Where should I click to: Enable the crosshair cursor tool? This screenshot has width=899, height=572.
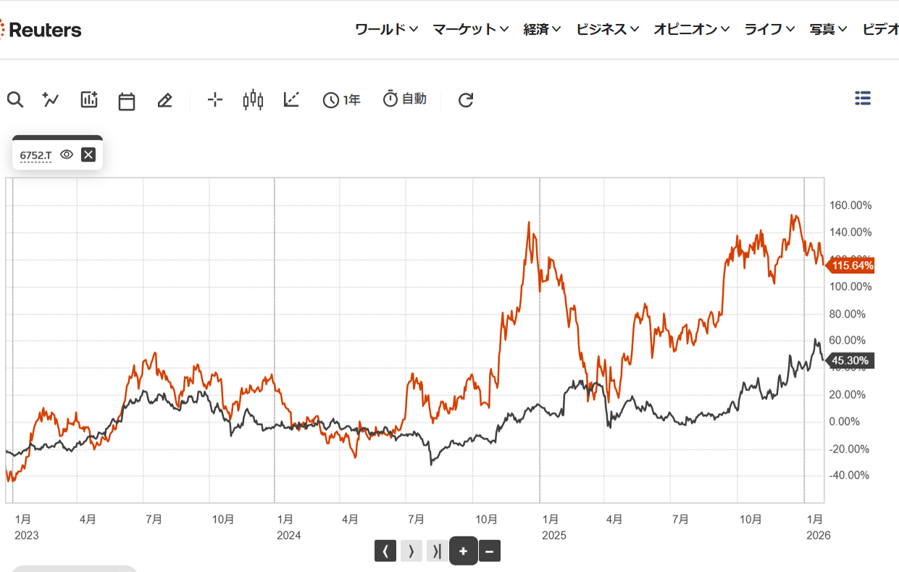(x=214, y=99)
